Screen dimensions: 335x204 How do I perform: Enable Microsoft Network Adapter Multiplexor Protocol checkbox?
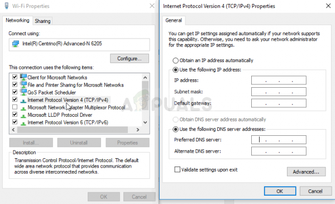click(15, 107)
